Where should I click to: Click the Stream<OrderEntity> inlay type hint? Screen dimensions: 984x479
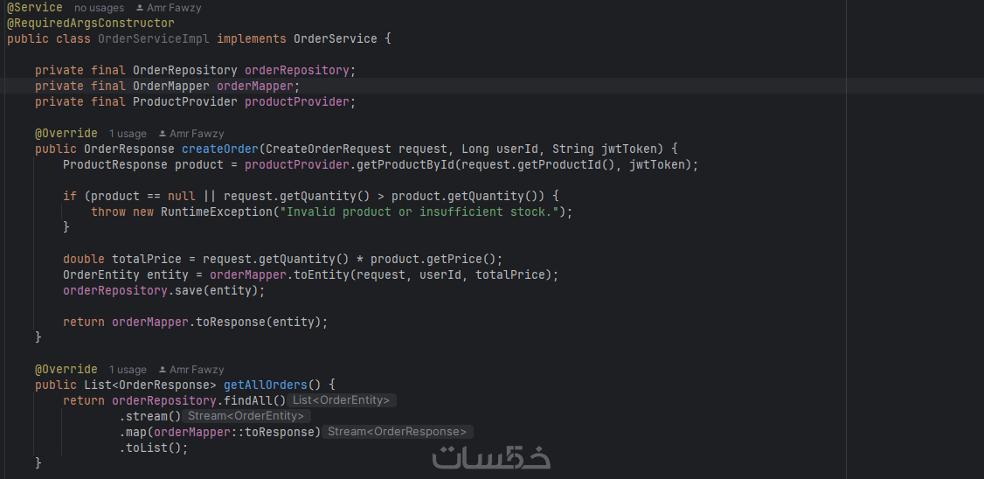(x=246, y=416)
